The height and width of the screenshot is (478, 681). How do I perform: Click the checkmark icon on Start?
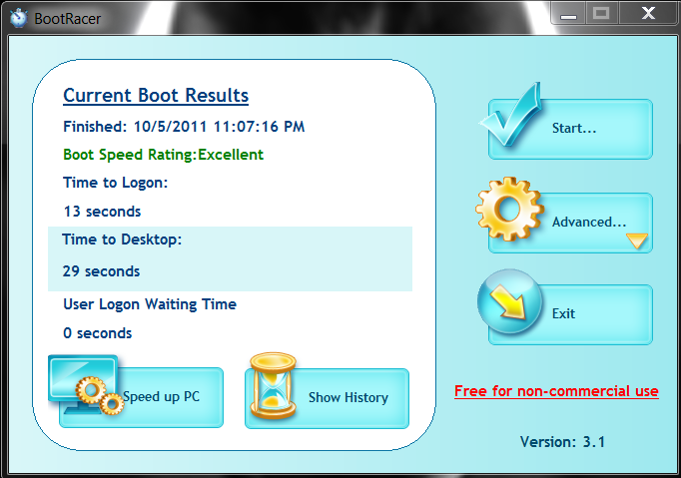tap(512, 114)
